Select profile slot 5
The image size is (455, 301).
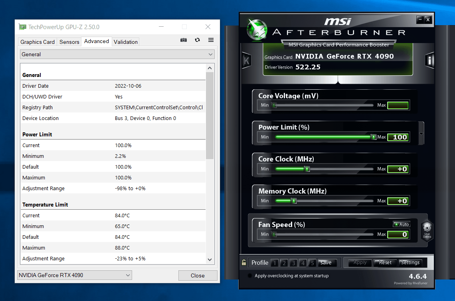(x=312, y=263)
